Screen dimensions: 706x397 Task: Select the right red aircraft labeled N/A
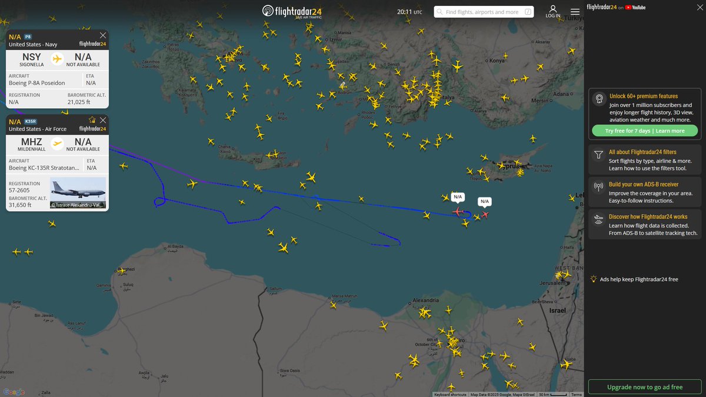click(485, 215)
